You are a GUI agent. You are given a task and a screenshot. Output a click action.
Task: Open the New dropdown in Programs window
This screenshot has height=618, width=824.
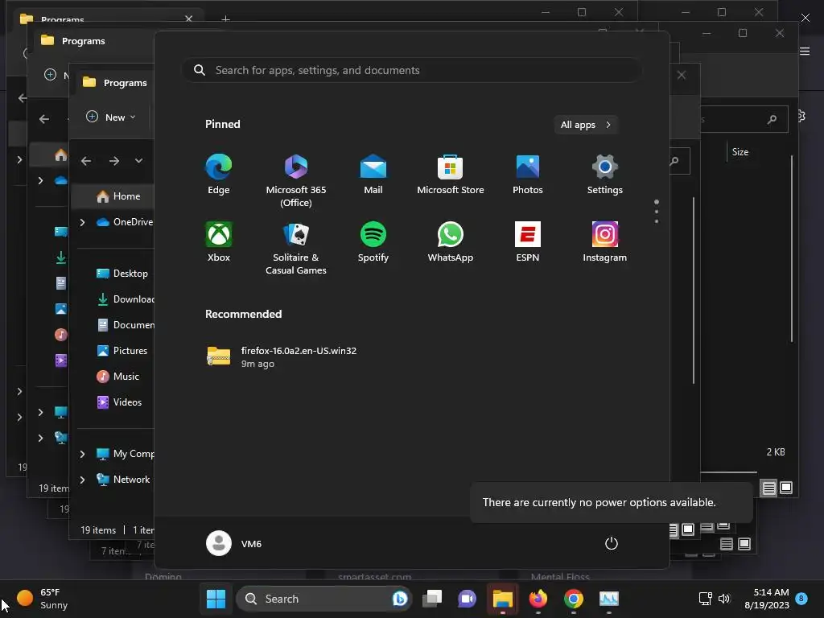111,117
